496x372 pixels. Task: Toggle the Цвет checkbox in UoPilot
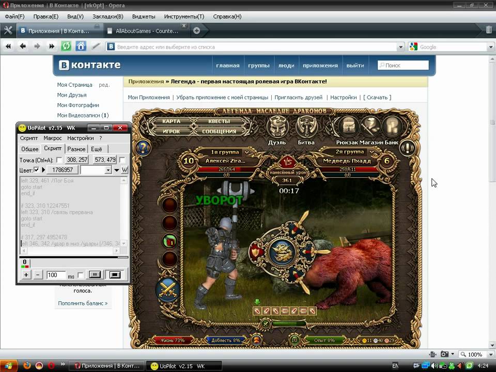[x=36, y=170]
